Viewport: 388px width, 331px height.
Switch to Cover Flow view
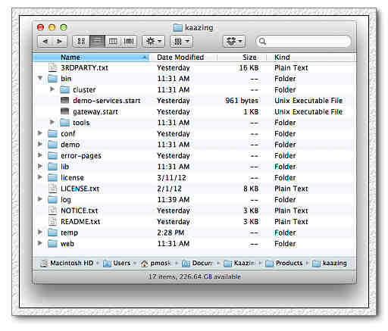pos(129,41)
